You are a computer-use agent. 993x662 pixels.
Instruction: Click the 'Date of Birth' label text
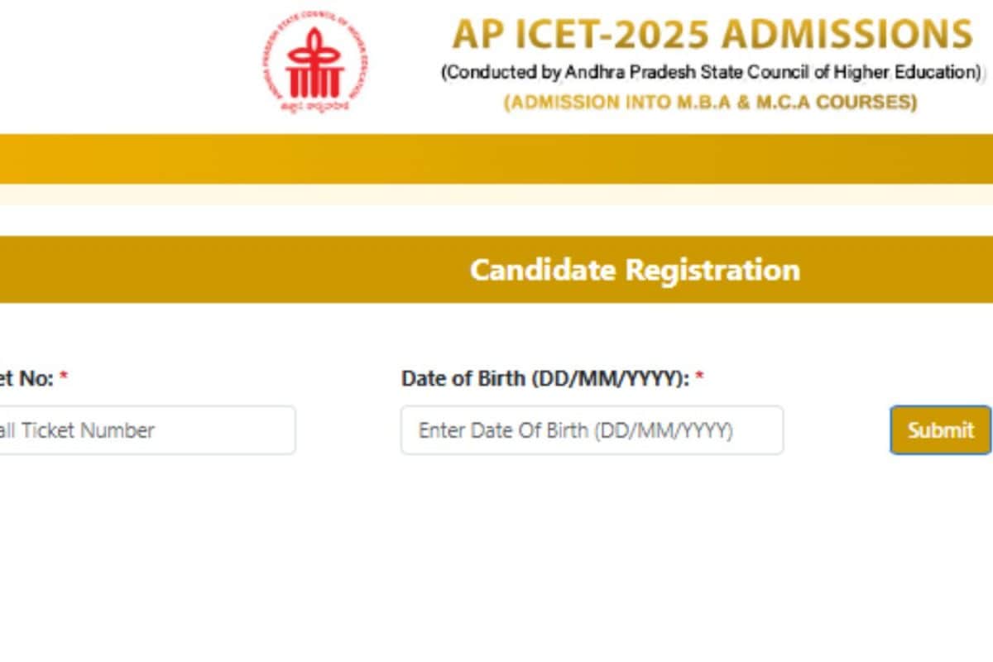tap(463, 379)
